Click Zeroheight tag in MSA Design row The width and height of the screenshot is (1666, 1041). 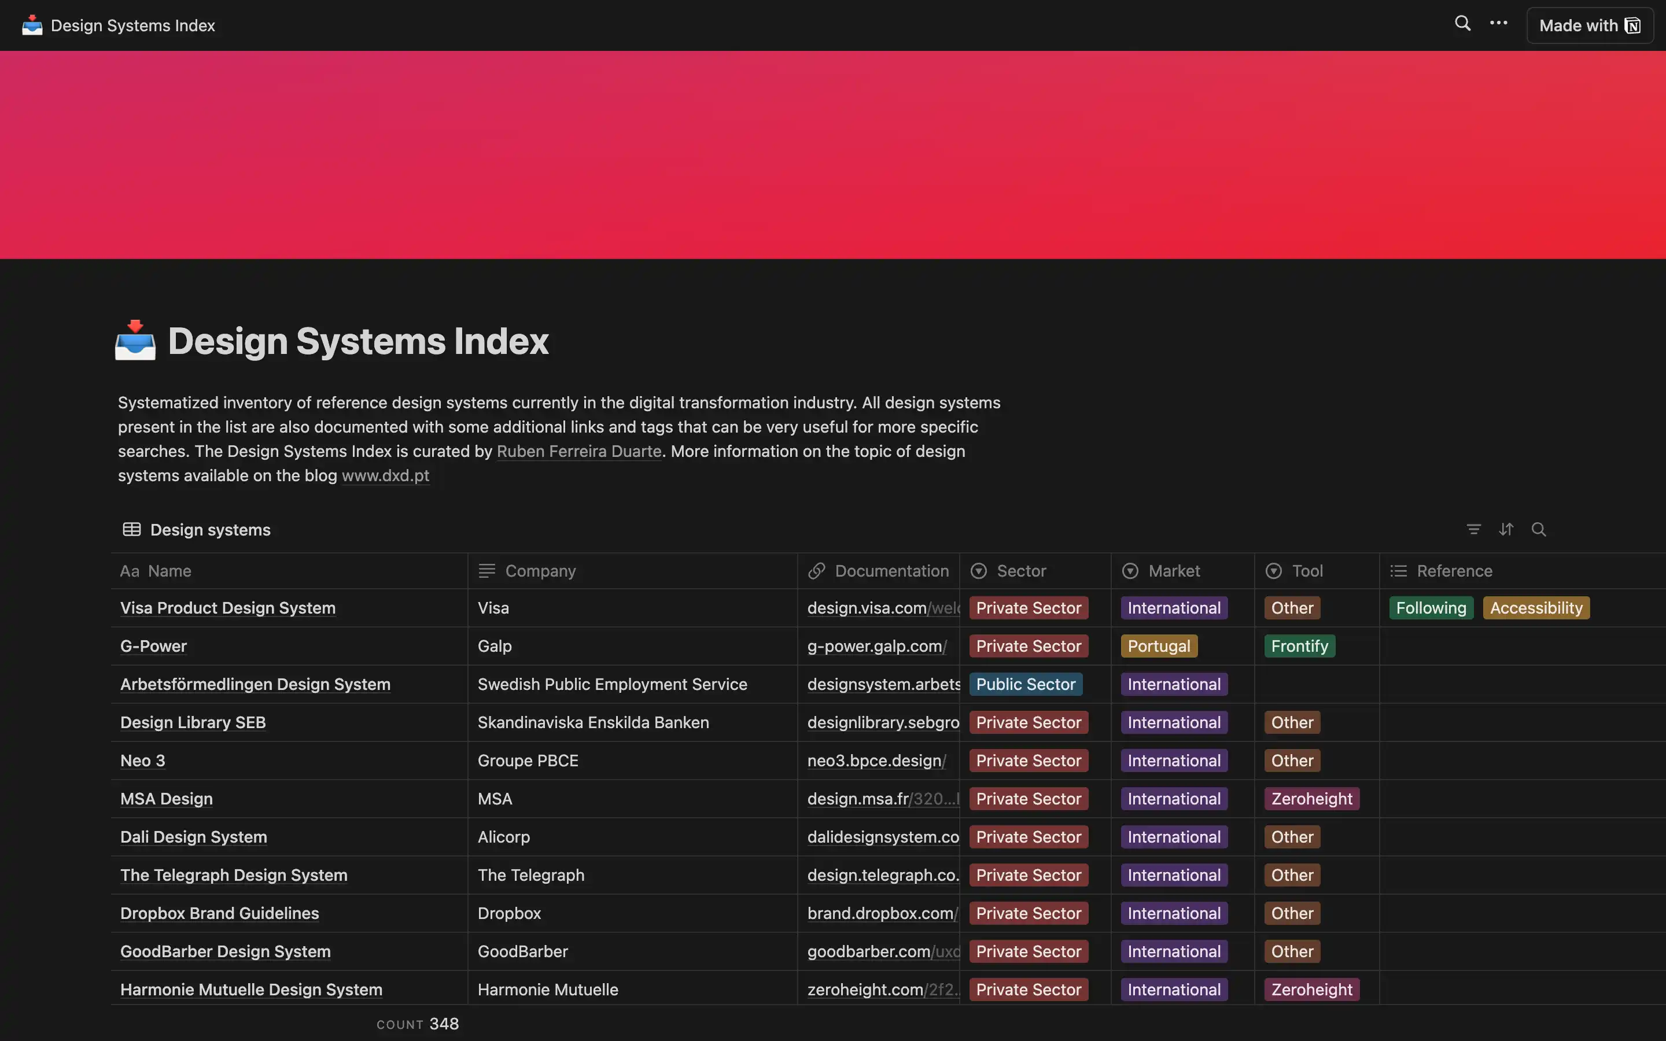point(1311,799)
